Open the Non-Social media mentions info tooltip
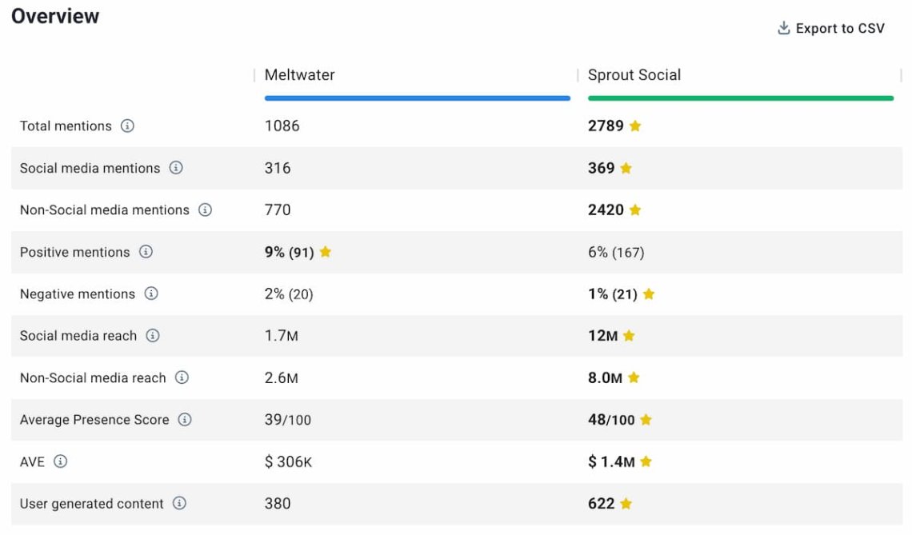This screenshot has height=535, width=912. [x=204, y=210]
